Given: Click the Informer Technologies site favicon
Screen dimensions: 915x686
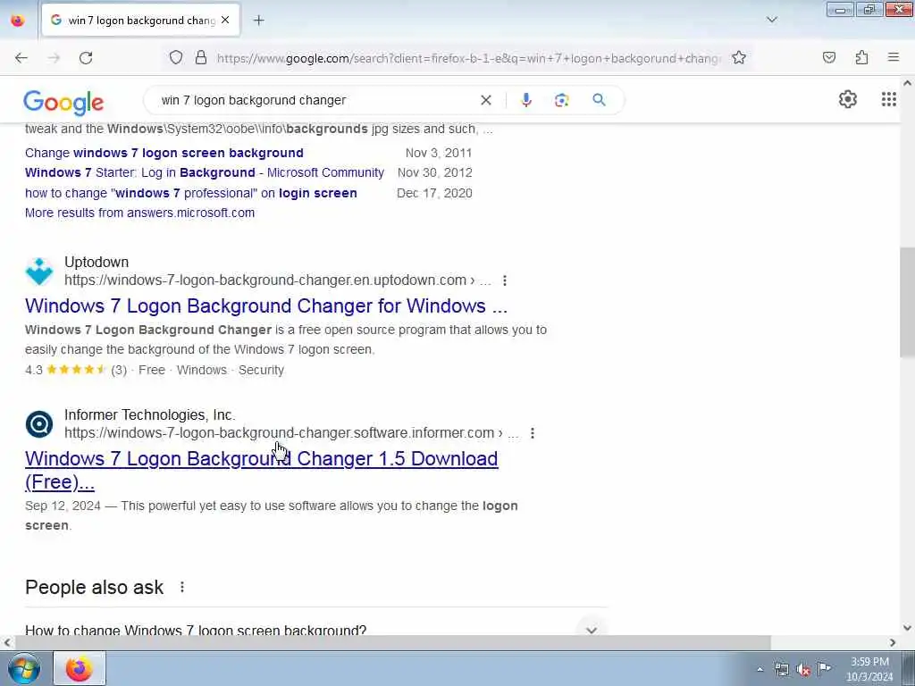Looking at the screenshot, I should (39, 424).
